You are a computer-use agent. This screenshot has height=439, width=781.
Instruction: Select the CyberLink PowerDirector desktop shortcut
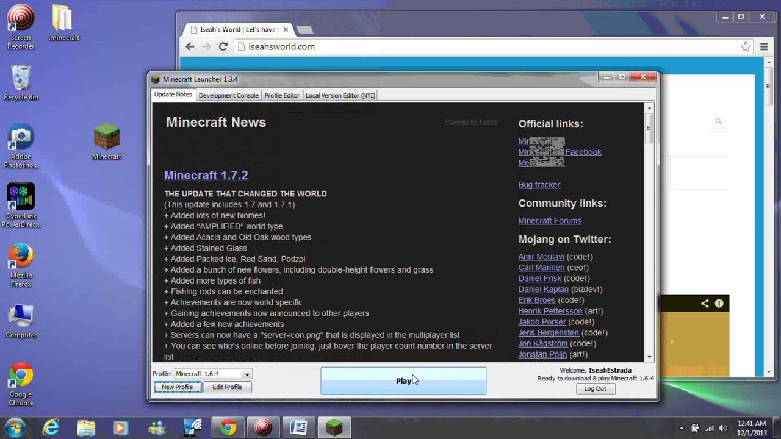click(x=21, y=206)
